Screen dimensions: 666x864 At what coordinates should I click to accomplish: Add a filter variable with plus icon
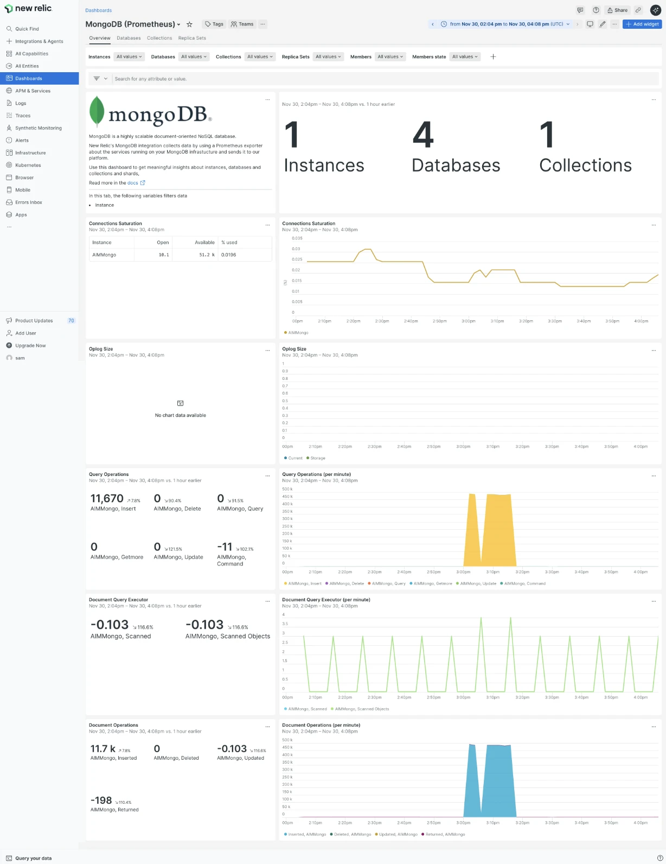click(493, 56)
